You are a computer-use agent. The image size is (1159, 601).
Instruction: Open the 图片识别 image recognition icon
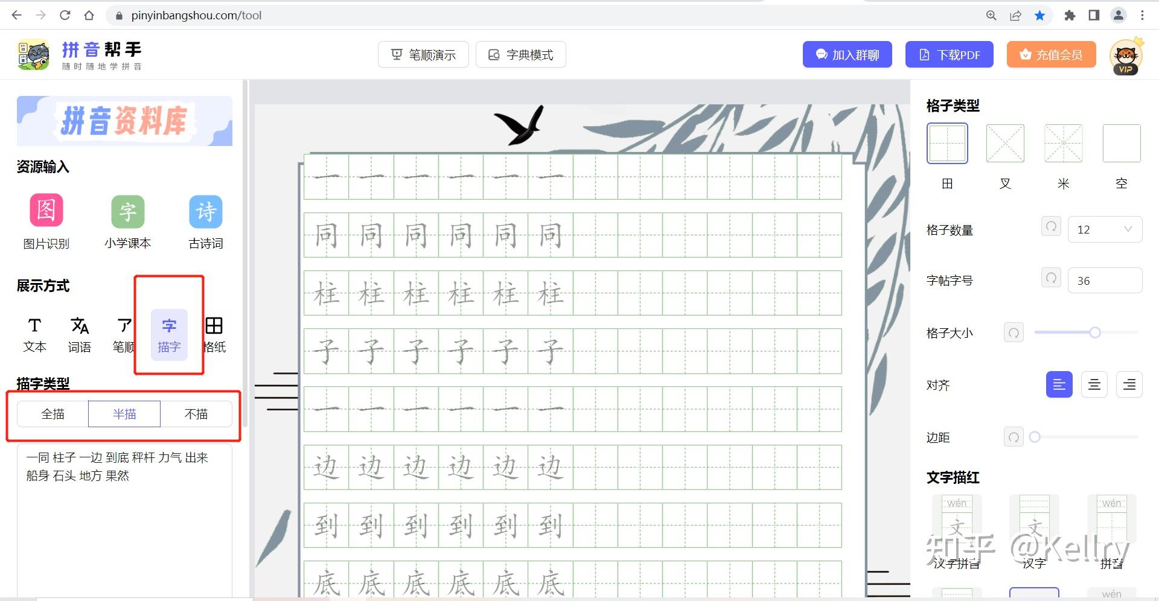tap(46, 211)
